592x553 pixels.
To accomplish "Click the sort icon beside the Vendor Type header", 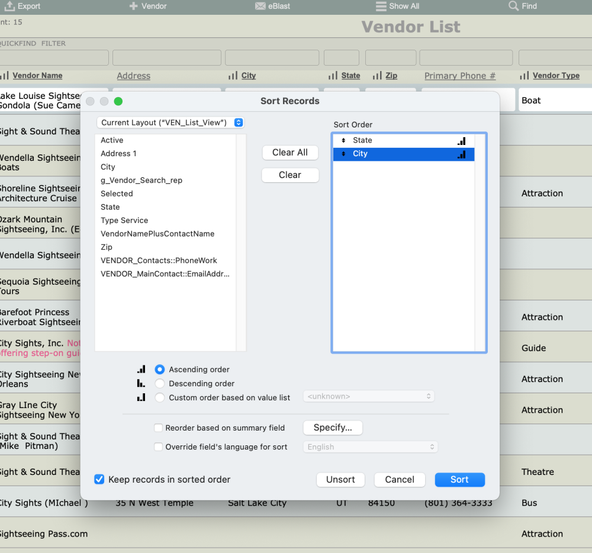I will pyautogui.click(x=524, y=76).
